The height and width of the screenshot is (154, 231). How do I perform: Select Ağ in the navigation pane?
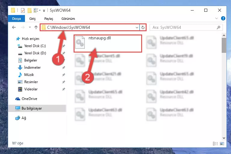(x=21, y=118)
